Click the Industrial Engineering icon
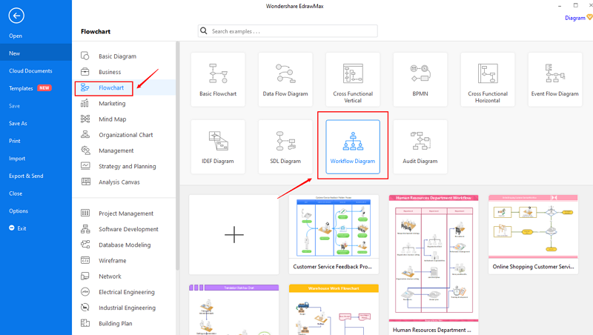This screenshot has height=335, width=593. pyautogui.click(x=85, y=308)
